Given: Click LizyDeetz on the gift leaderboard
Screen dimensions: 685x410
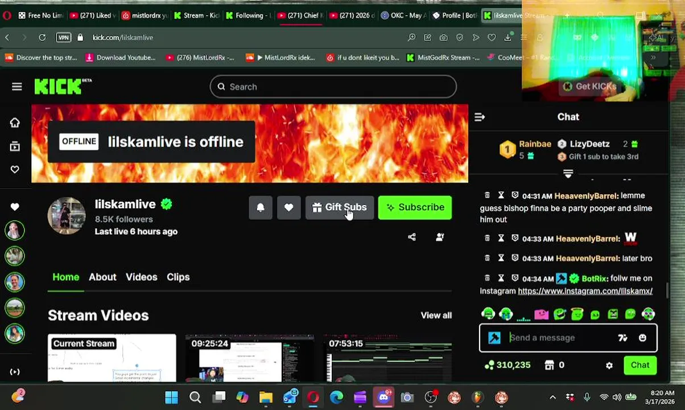Looking at the screenshot, I should [589, 144].
